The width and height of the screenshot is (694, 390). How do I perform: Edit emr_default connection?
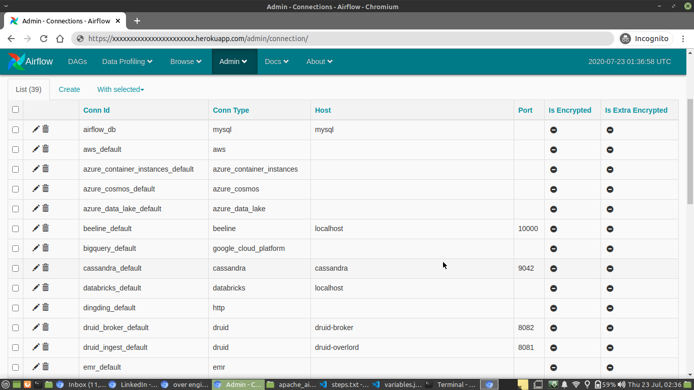click(x=36, y=367)
